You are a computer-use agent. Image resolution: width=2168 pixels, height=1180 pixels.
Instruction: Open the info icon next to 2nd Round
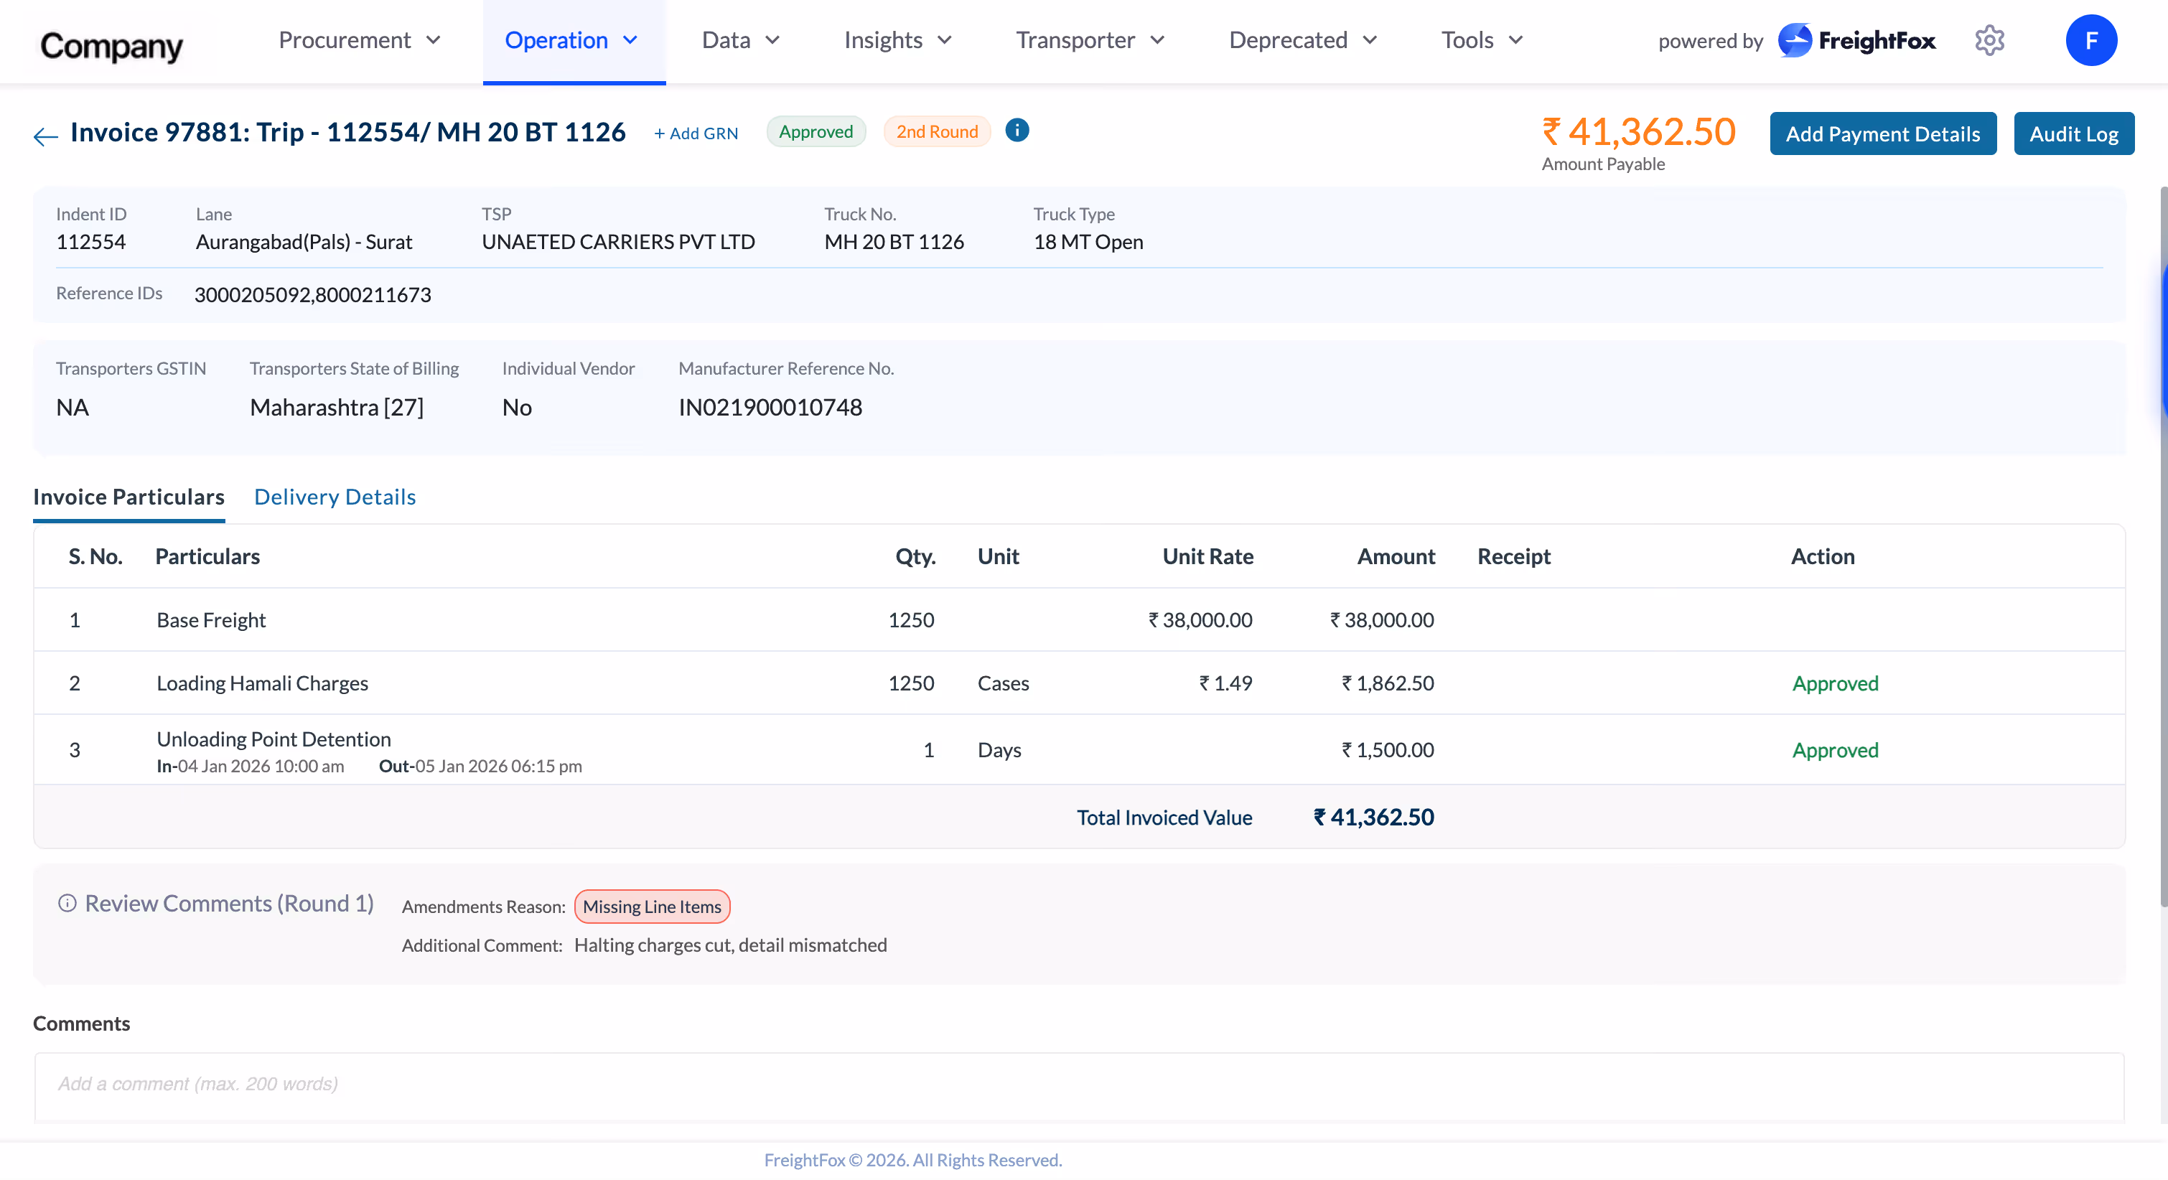[1017, 131]
